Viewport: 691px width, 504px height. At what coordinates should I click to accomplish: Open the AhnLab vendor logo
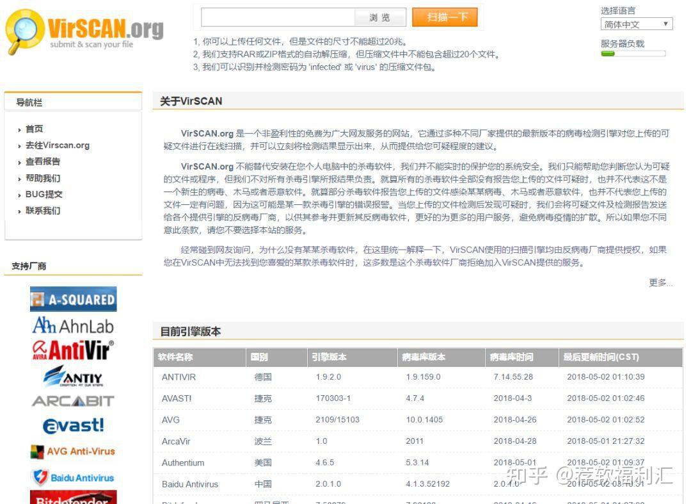pyautogui.click(x=73, y=326)
